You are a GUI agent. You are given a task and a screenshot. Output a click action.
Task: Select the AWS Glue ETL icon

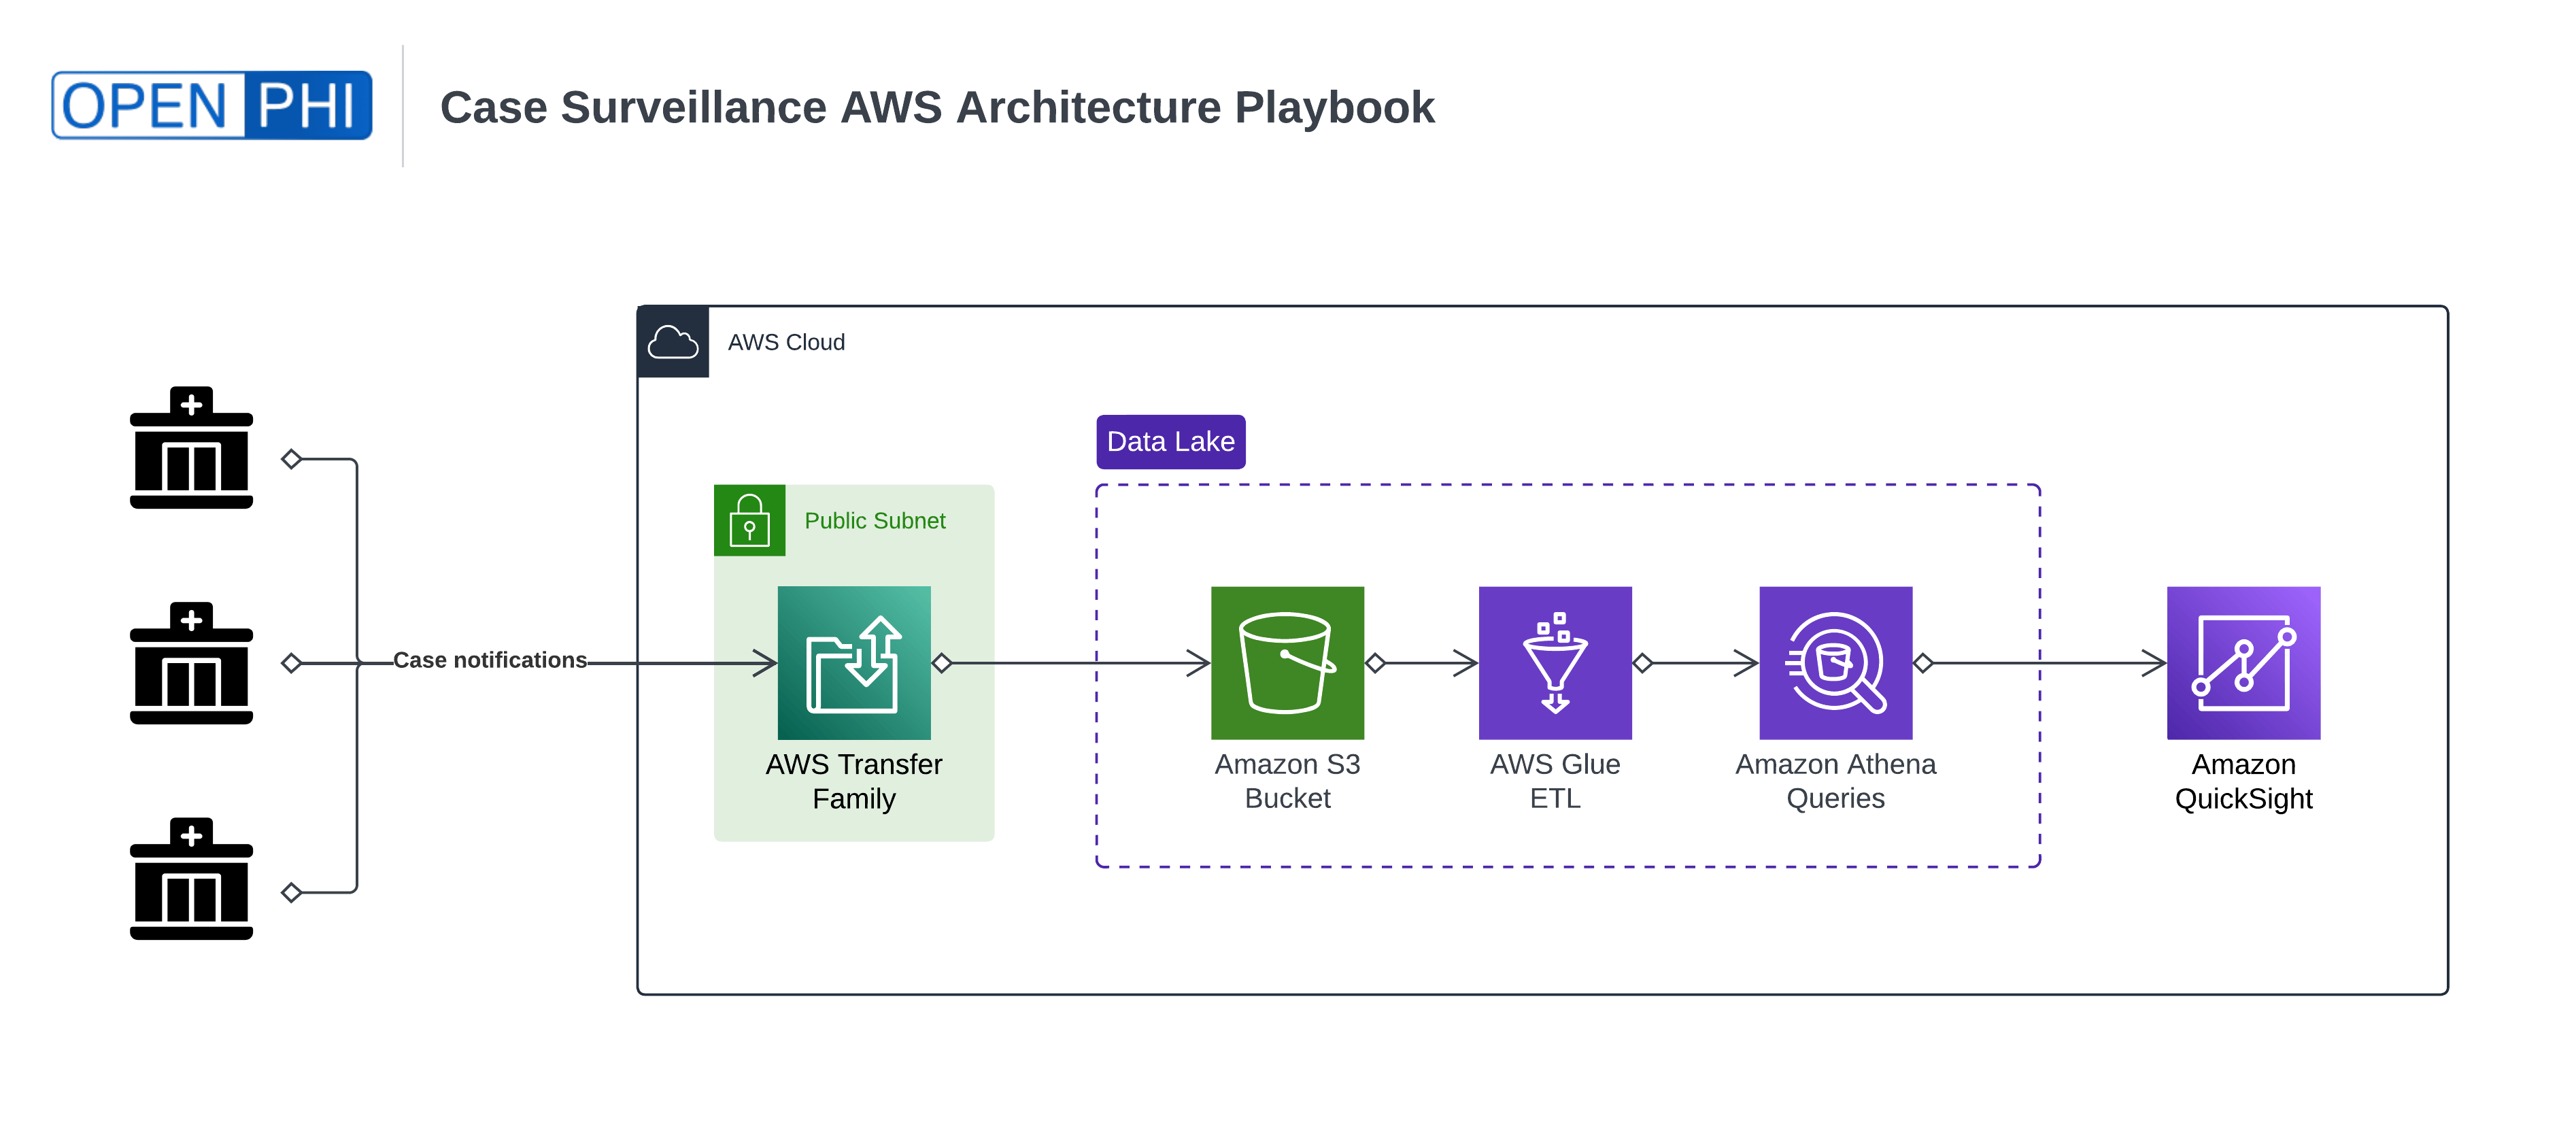point(1555,663)
